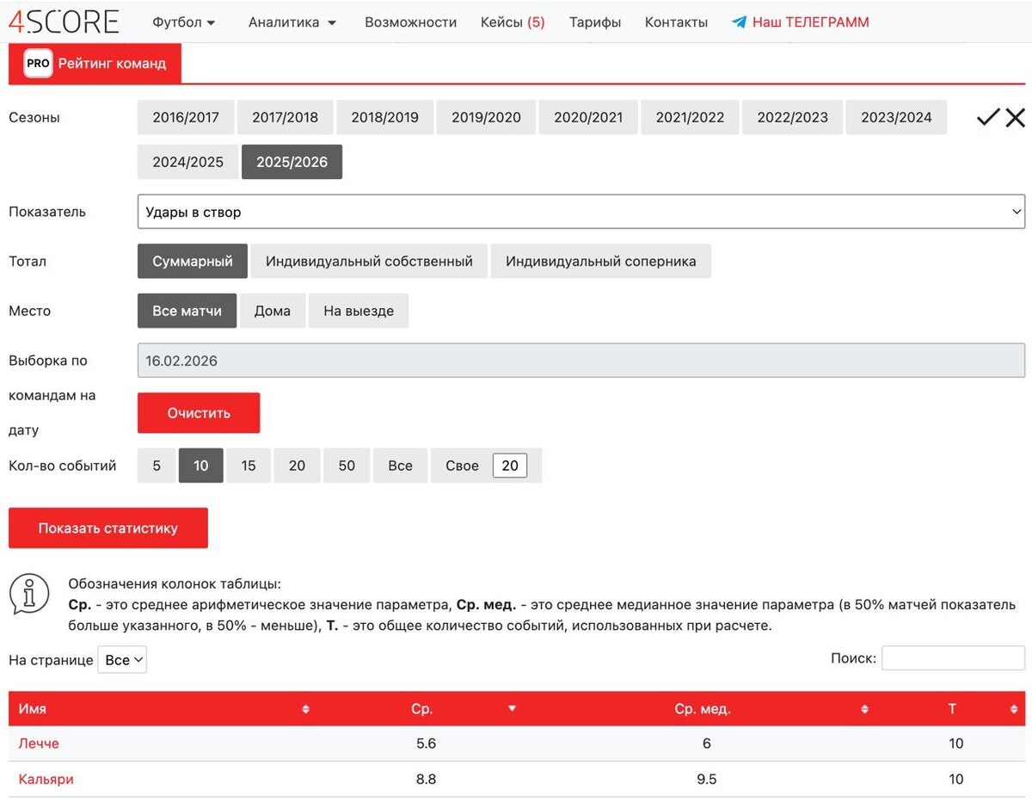Click Показать статистику button
Viewport: 1032px width, 802px height.
pyautogui.click(x=108, y=528)
